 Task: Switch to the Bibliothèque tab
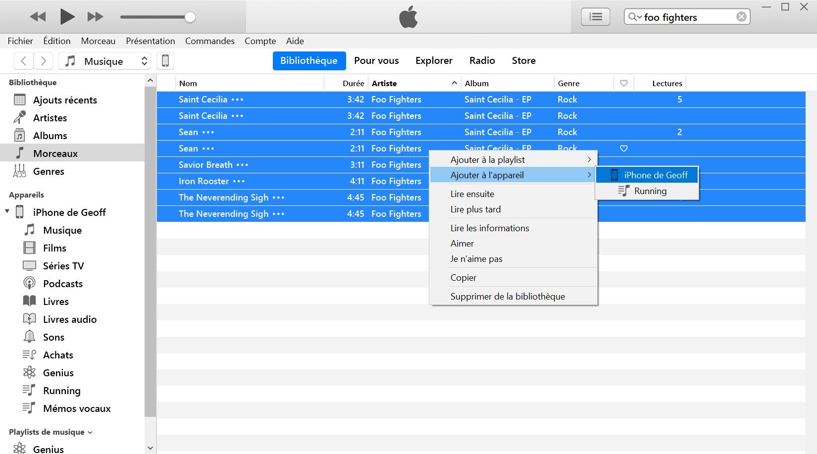309,60
